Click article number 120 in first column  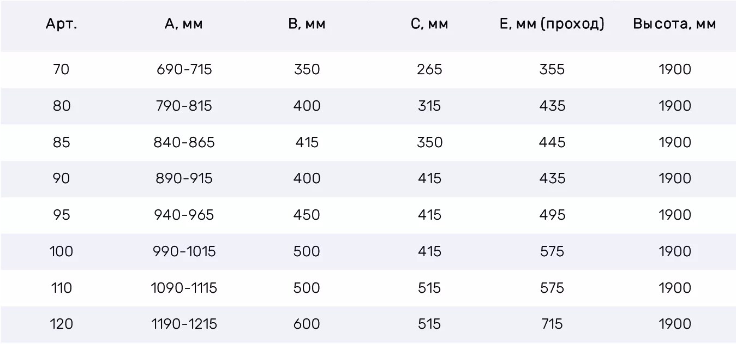coord(61,324)
